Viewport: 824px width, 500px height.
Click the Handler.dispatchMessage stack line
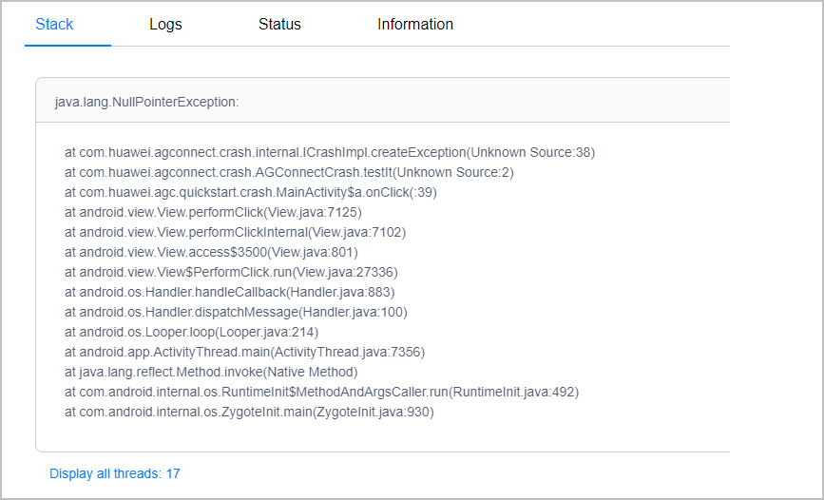pos(236,313)
